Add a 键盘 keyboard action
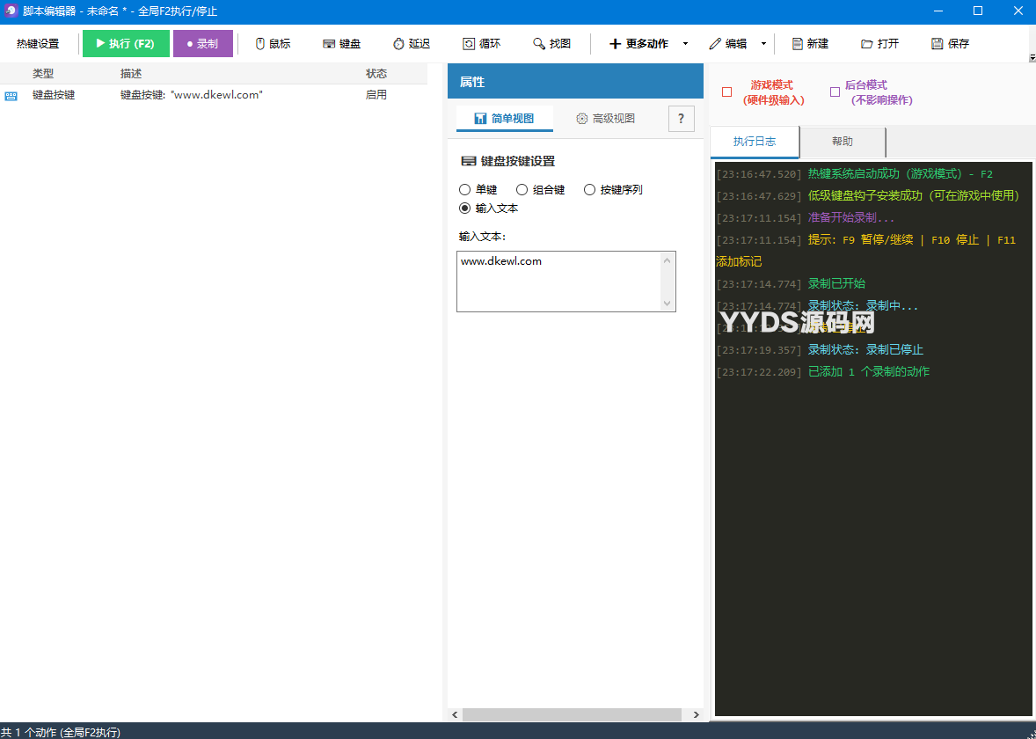 tap(342, 44)
